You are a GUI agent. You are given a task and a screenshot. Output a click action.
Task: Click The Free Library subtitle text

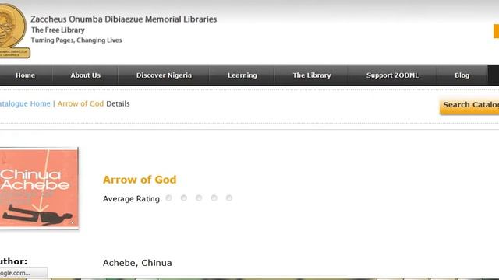[58, 30]
